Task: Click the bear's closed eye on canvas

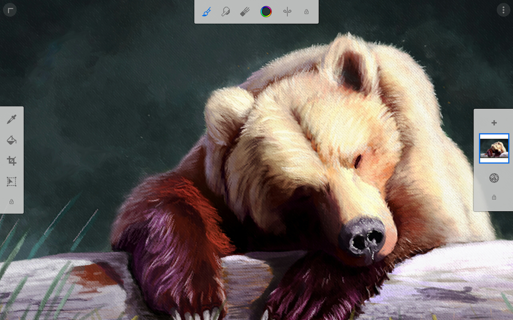Action: [358, 162]
